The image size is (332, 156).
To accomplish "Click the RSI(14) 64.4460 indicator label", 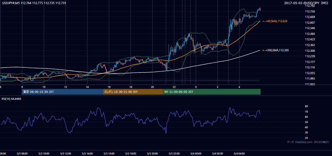I will (11, 99).
